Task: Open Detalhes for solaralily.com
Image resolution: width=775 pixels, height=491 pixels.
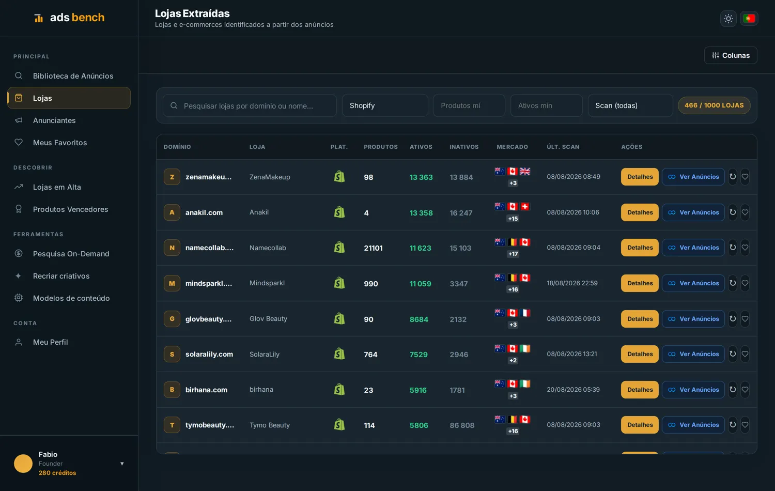Action: [640, 354]
